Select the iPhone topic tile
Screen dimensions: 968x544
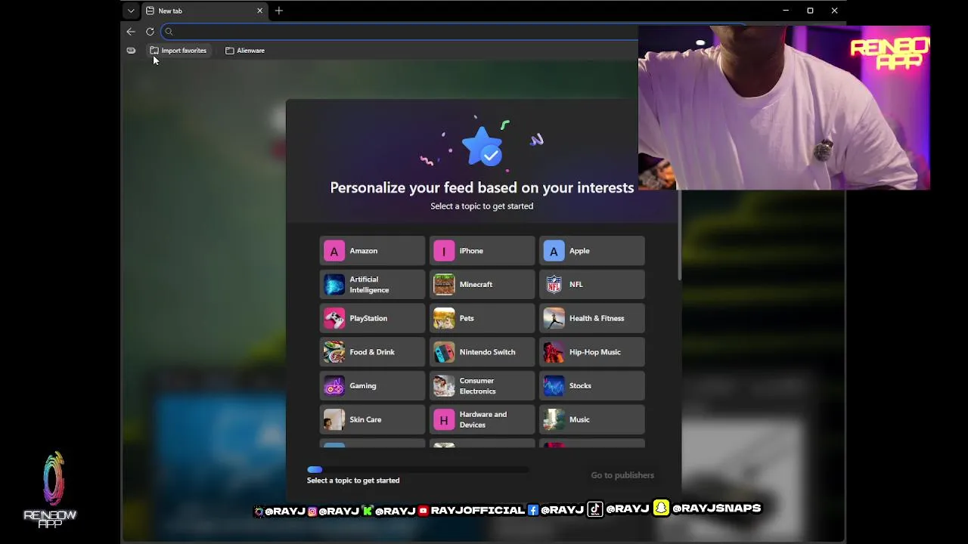[x=482, y=251]
